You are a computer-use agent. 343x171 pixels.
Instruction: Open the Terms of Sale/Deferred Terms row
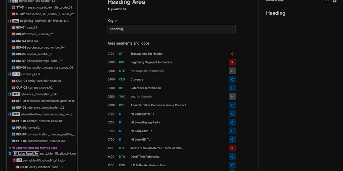tap(156, 148)
